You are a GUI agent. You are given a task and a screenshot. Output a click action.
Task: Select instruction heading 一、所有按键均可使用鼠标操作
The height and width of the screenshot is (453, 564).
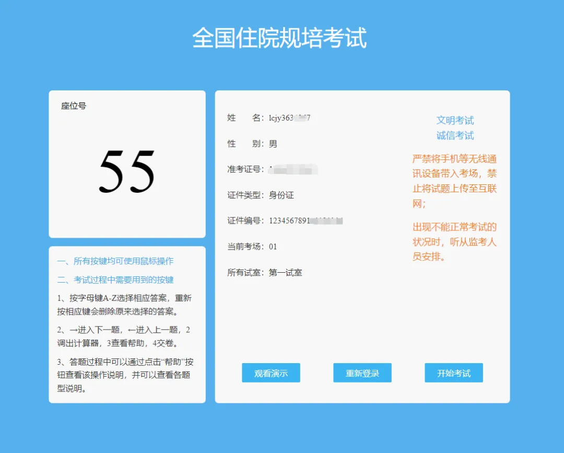[118, 261]
